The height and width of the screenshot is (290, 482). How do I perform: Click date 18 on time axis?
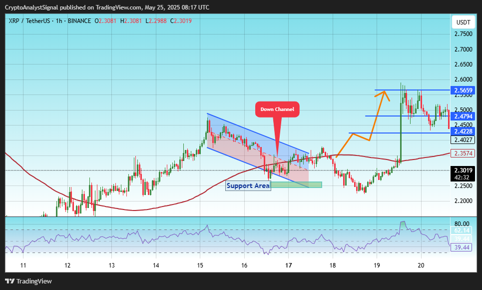333,265
